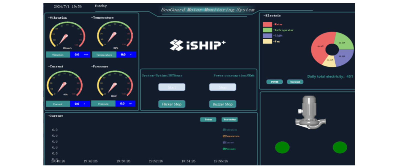
Task: Toggle the Temperature series checkbox
Action: (224, 136)
